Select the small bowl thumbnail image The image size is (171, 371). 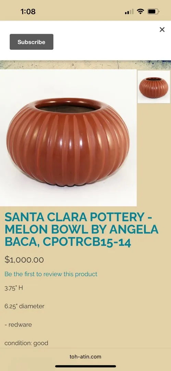pyautogui.click(x=154, y=87)
